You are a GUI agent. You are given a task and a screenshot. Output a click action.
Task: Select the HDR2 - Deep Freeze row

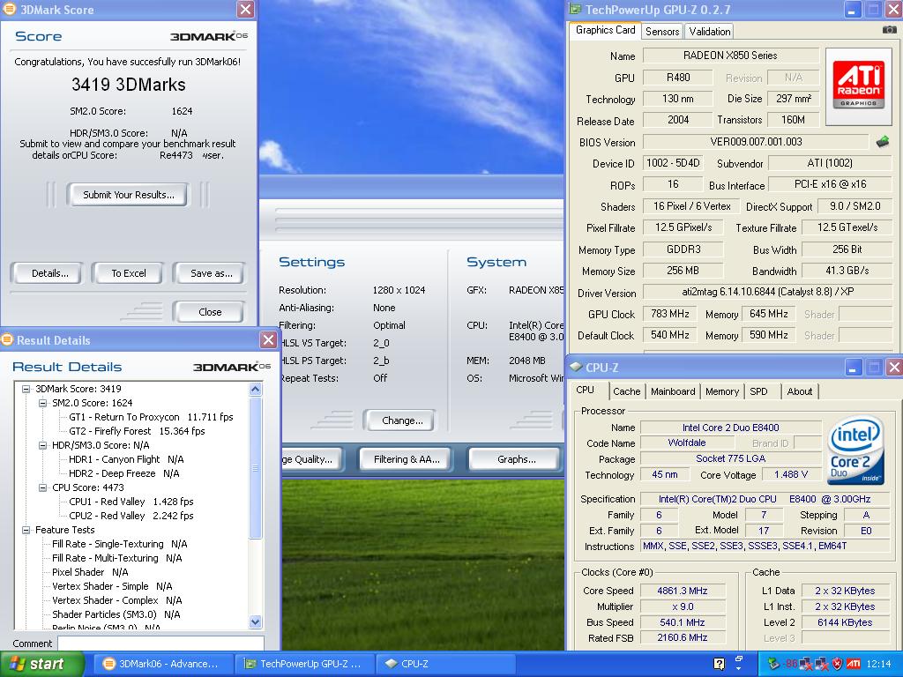[x=123, y=473]
